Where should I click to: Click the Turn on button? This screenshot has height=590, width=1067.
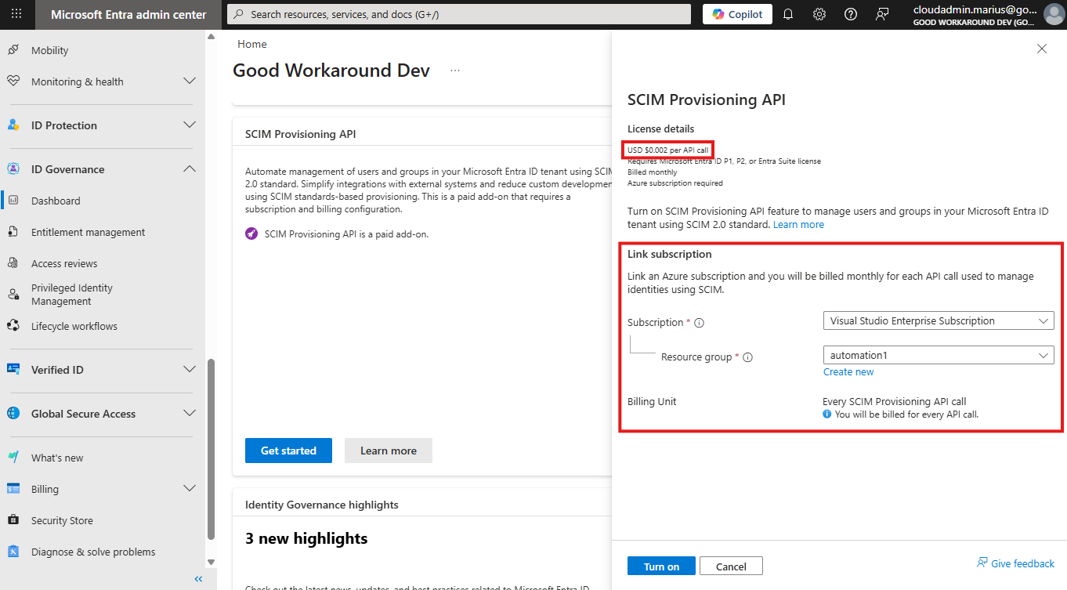(661, 566)
